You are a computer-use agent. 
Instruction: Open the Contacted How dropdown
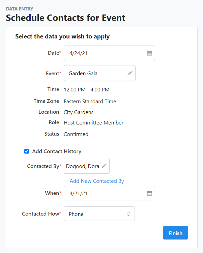click(99, 214)
